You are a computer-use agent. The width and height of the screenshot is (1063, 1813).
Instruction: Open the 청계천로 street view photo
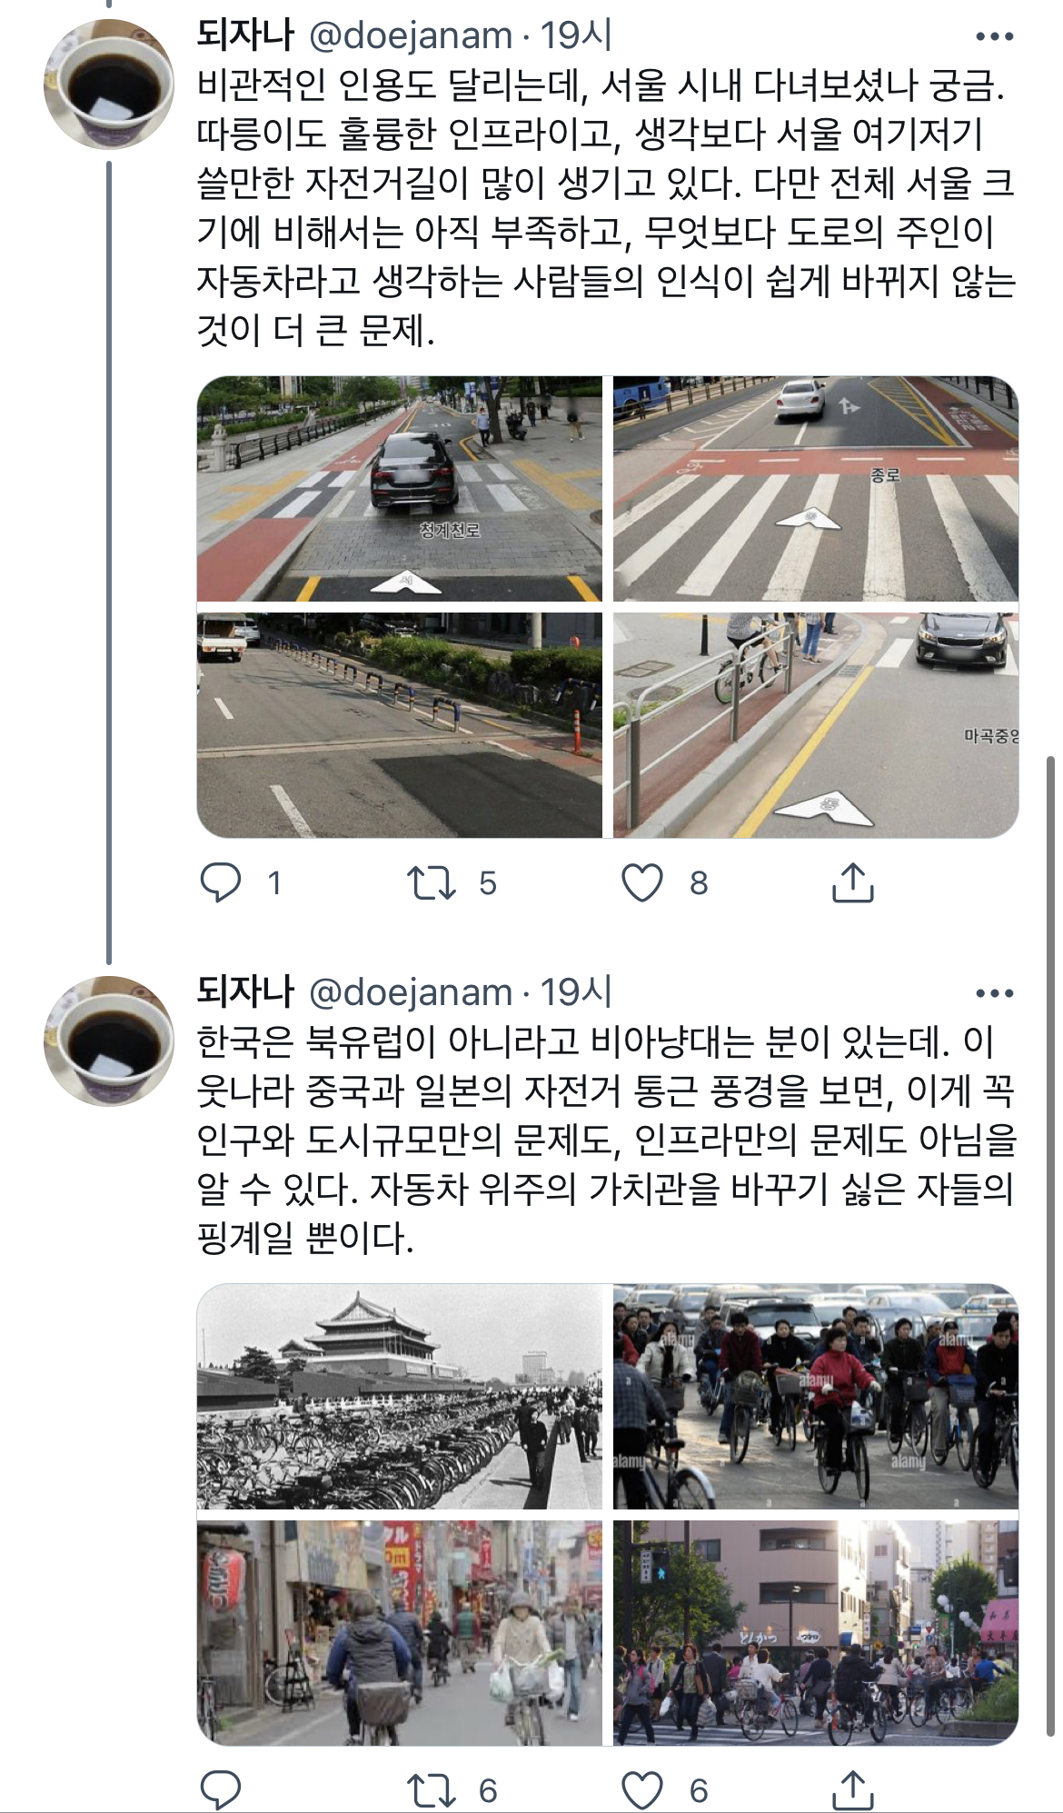(x=400, y=489)
